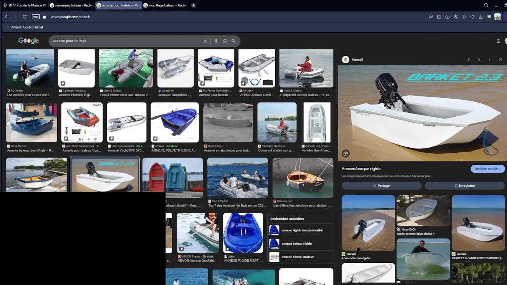507x285 pixels.
Task: Select the 'annexe pour bateau' tab
Action: coord(118,5)
